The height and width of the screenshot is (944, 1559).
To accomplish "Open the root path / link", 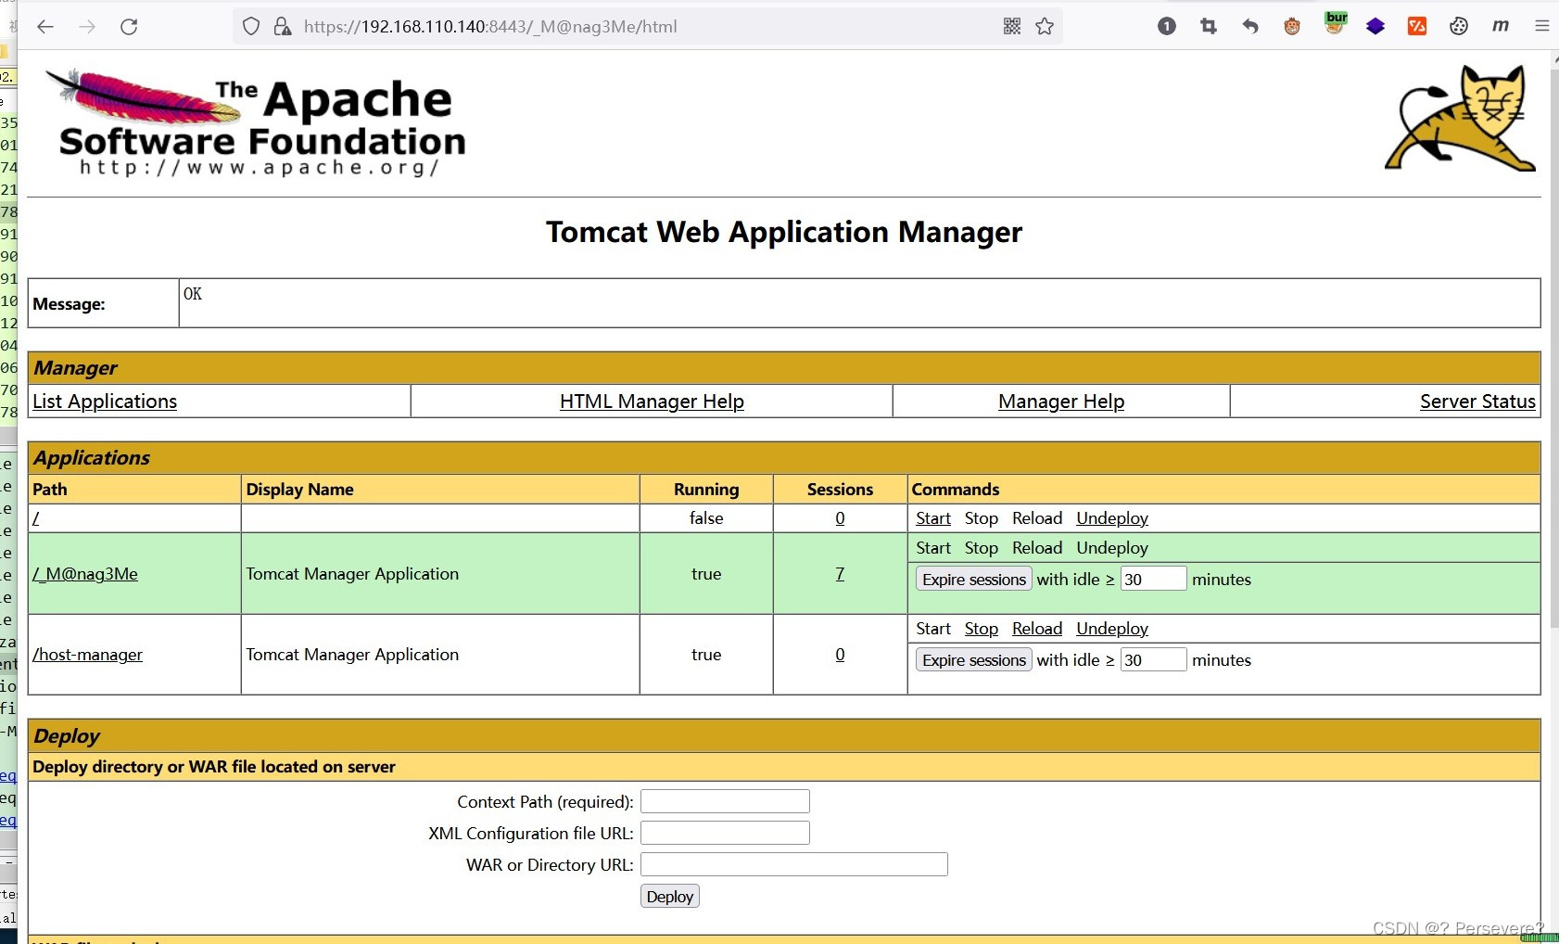I will [36, 518].
